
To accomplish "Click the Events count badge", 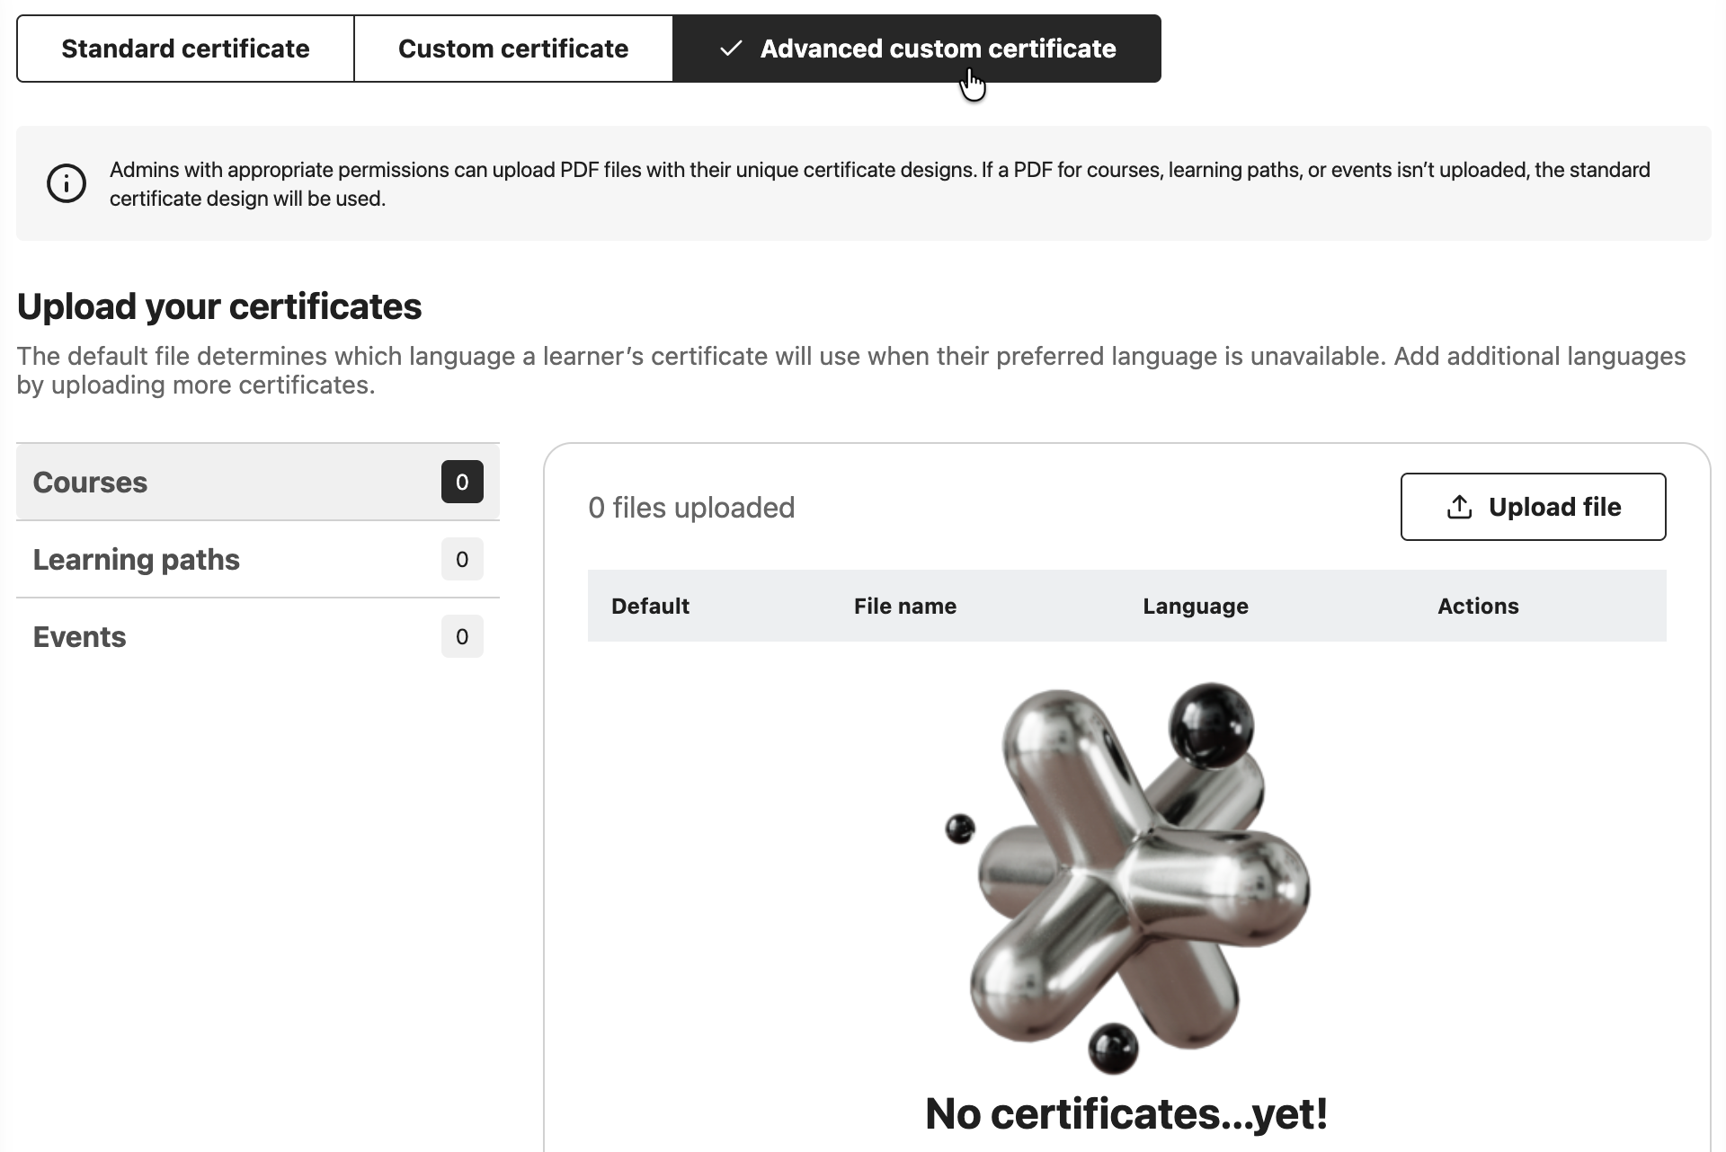I will pos(462,637).
